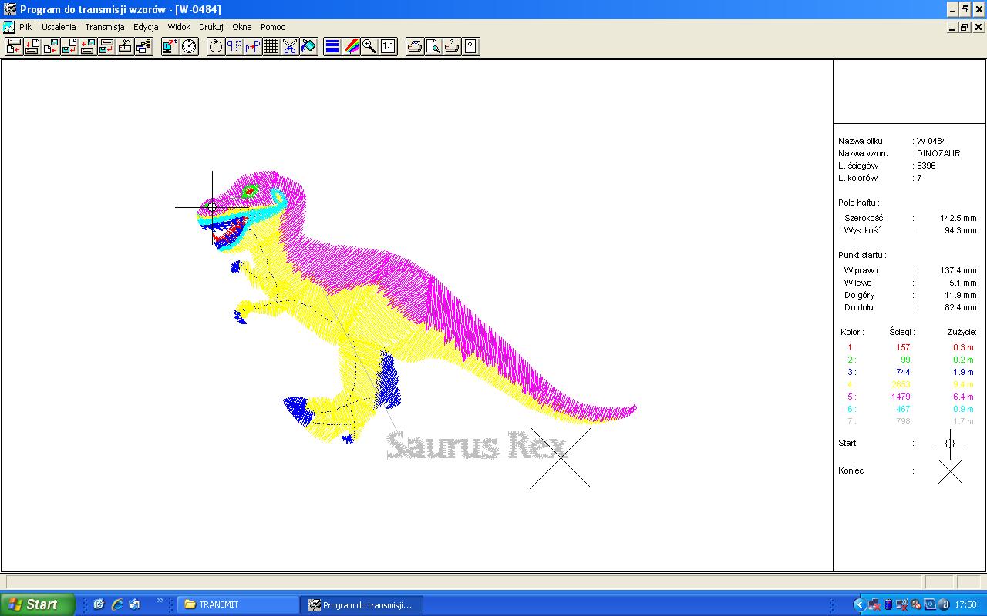
Task: Click the Start crosshair symbol in legend
Action: (x=950, y=444)
